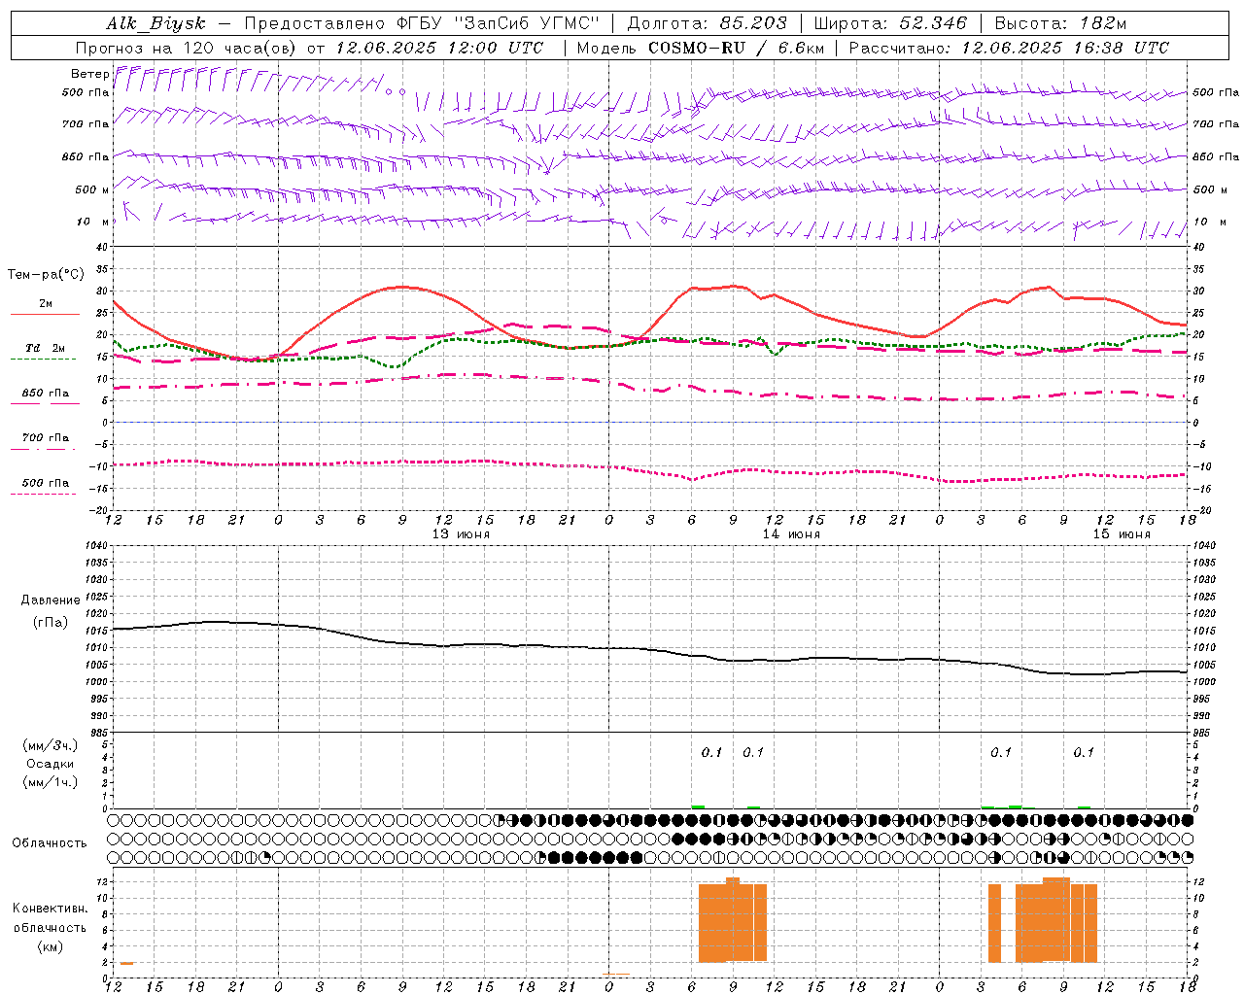1244x995 pixels.
Task: Click the red 2м temperature legend entry
Action: 45,307
